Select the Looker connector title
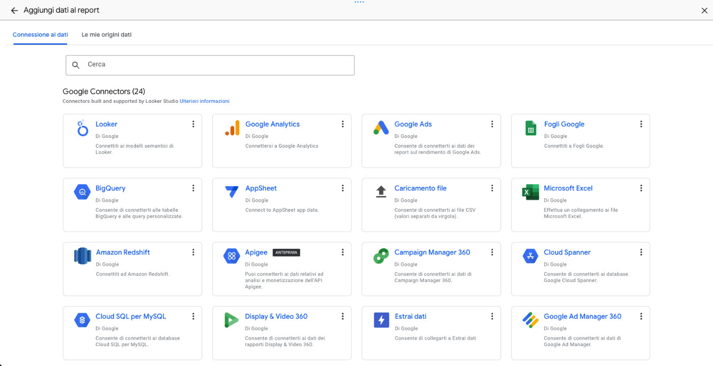 (106, 124)
